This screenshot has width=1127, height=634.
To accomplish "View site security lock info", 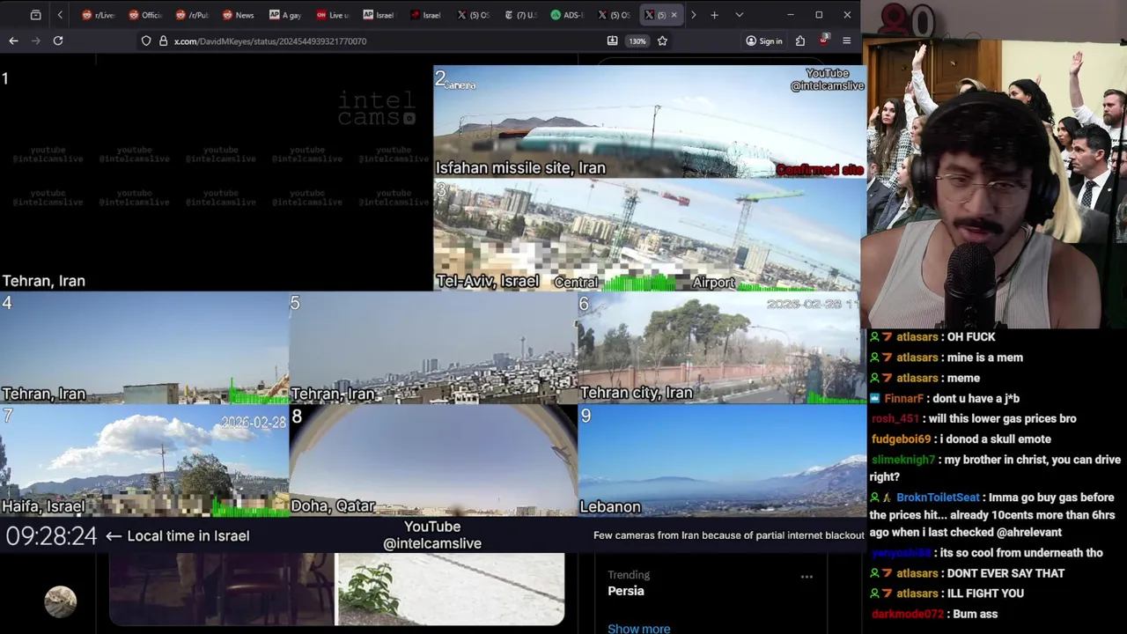I will [163, 41].
